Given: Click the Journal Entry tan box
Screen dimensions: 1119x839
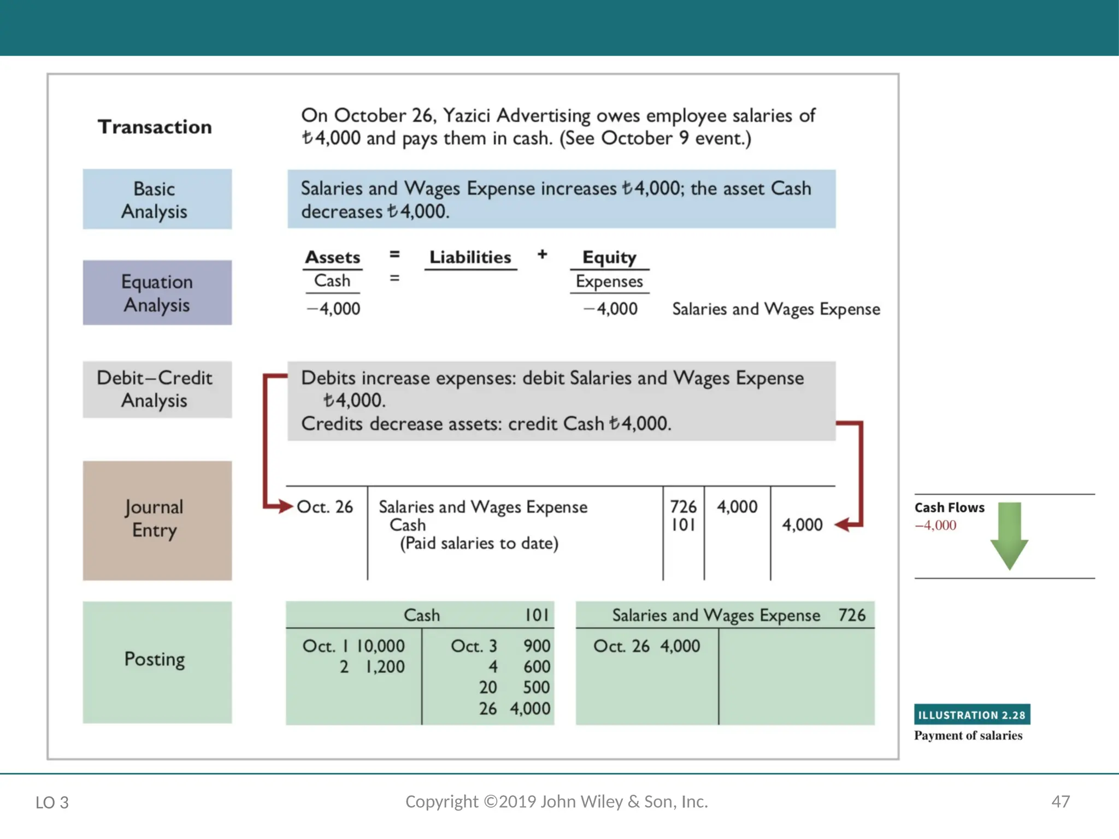Looking at the screenshot, I should (157, 520).
